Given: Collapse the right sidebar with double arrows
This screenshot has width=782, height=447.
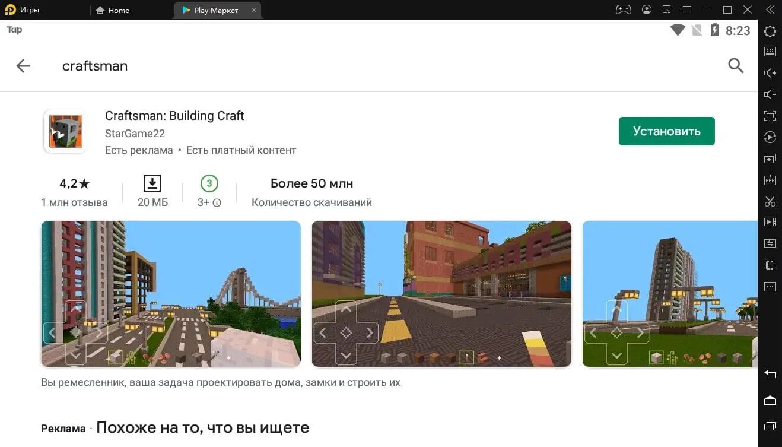Looking at the screenshot, I should click(770, 9).
